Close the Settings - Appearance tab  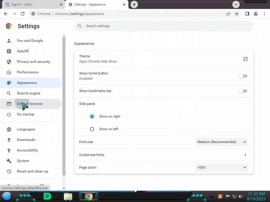click(124, 4)
